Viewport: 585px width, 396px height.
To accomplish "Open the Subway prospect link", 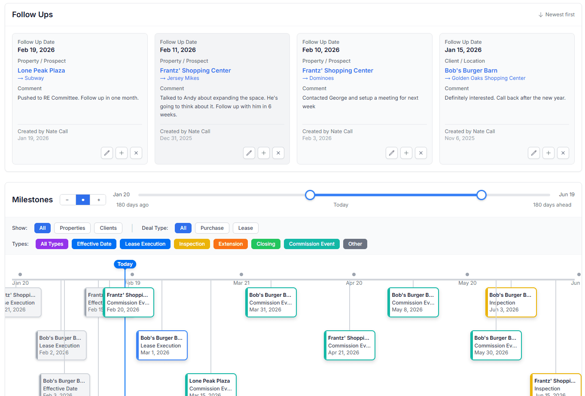I will click(x=34, y=78).
